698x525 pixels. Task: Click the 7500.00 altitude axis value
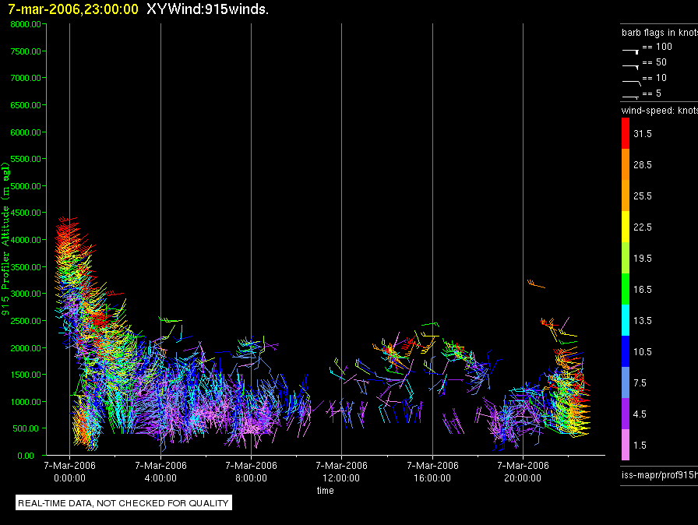point(26,51)
